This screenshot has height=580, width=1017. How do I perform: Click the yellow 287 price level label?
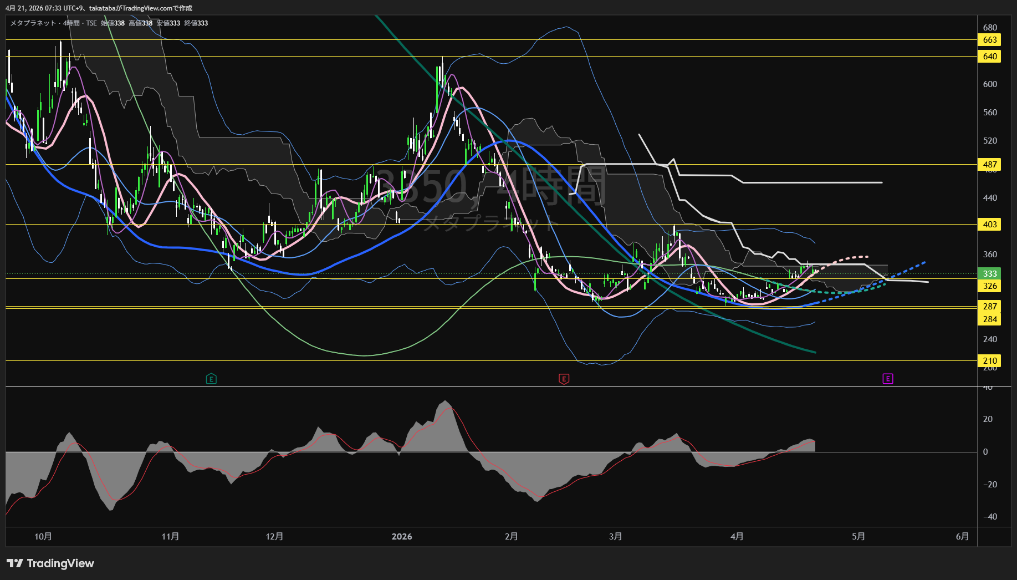point(989,307)
